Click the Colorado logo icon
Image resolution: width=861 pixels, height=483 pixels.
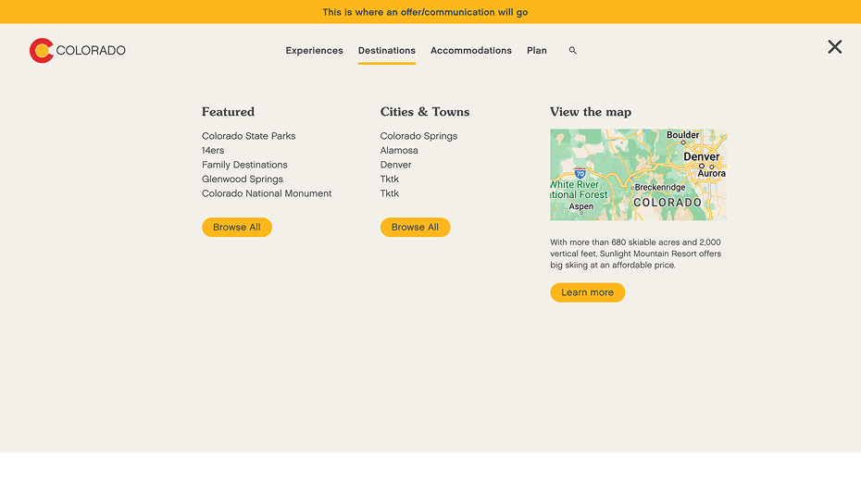pos(42,51)
